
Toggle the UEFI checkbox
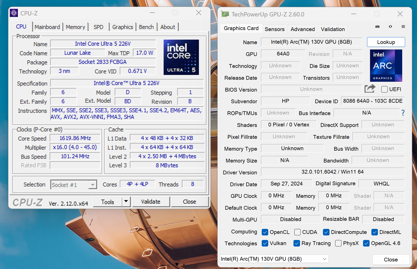pyautogui.click(x=384, y=89)
